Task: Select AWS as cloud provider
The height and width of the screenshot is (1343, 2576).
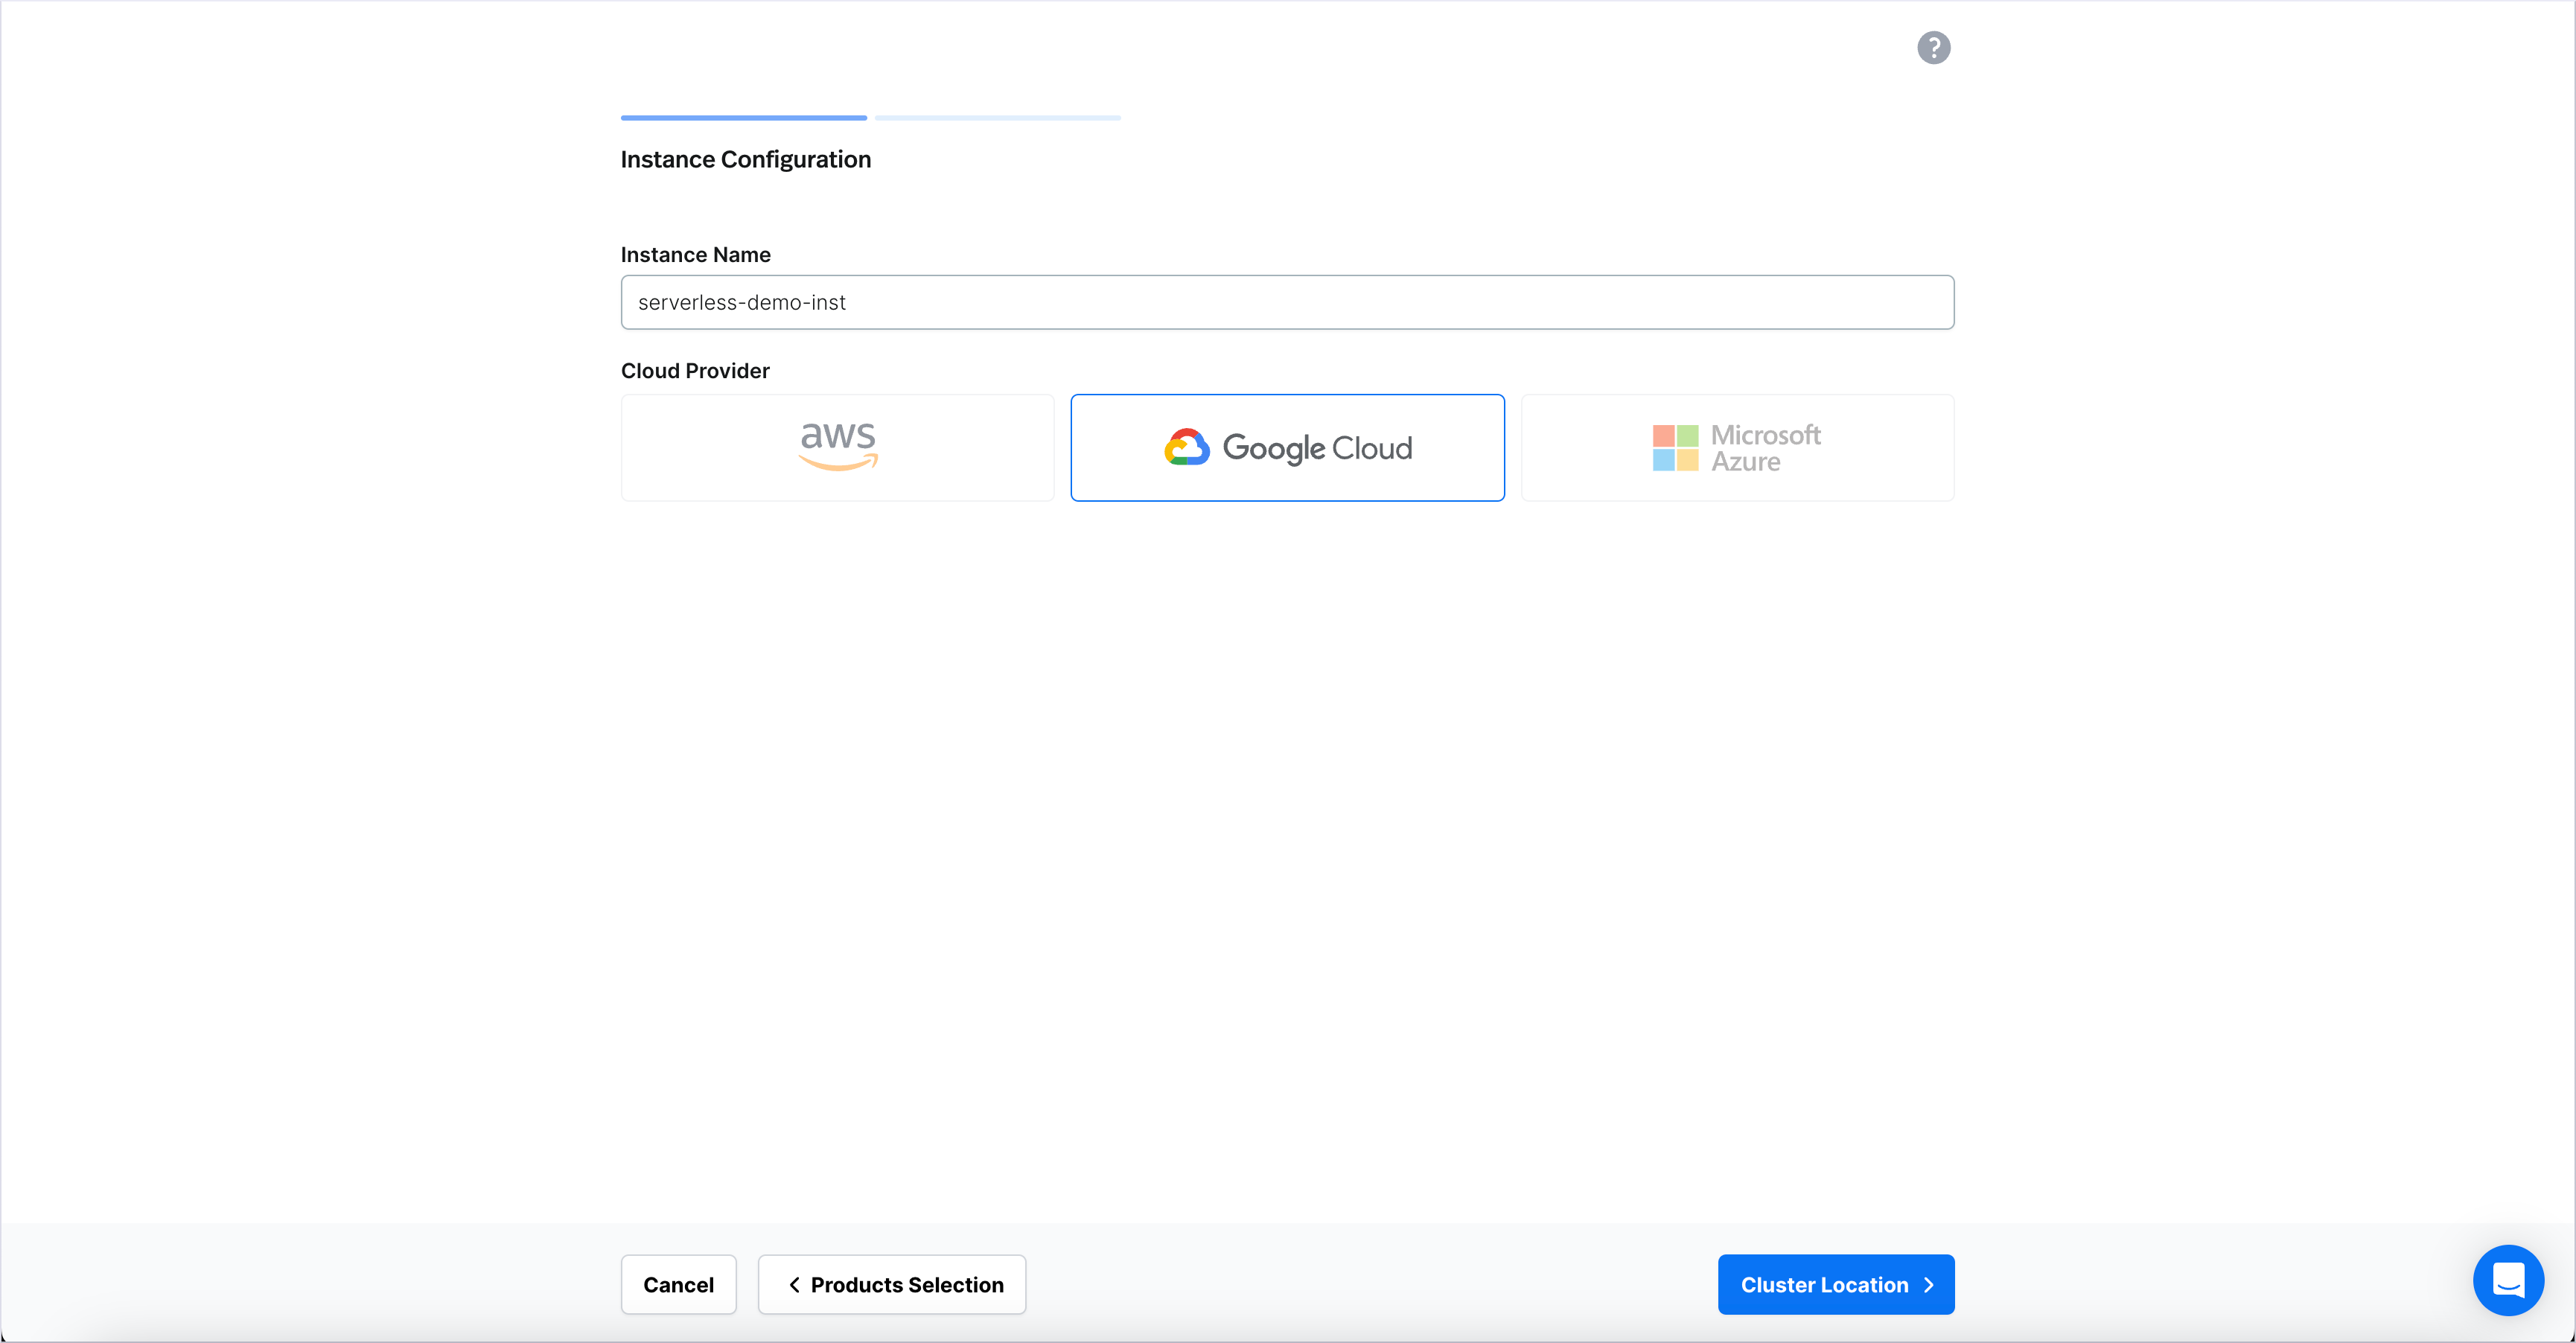Action: tap(837, 447)
